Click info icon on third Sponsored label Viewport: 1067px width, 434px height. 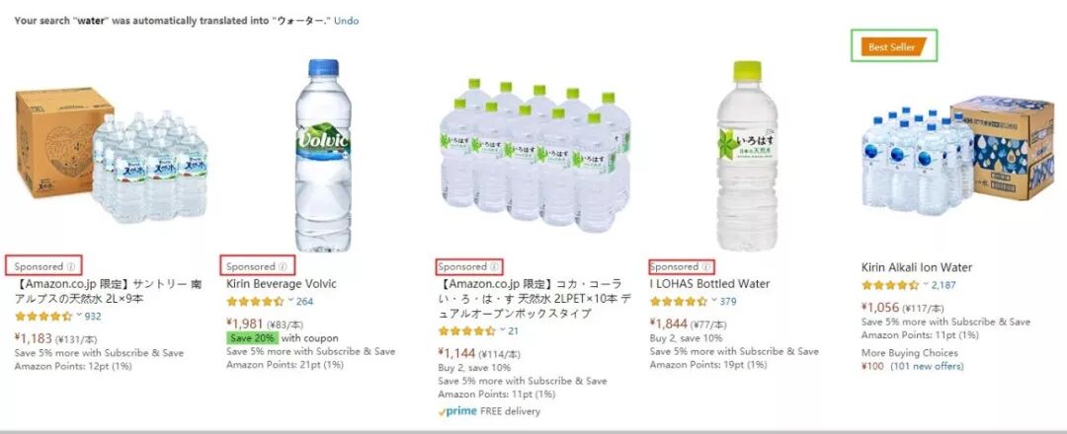pos(495,267)
